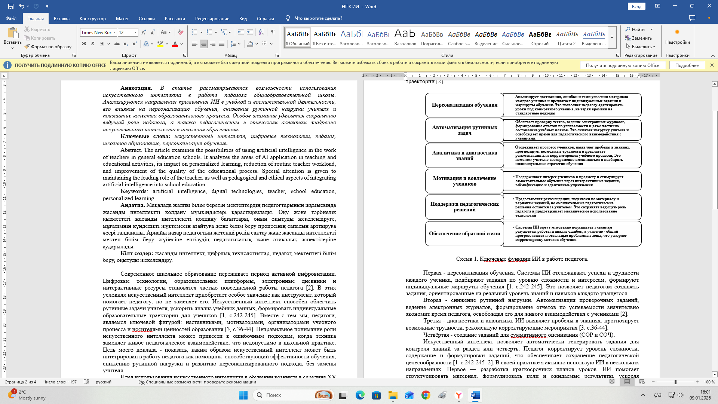
Task: Click the Increase Font Size icon
Action: click(144, 32)
